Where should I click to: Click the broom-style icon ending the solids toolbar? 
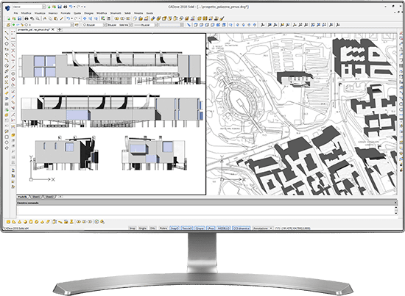222,18
